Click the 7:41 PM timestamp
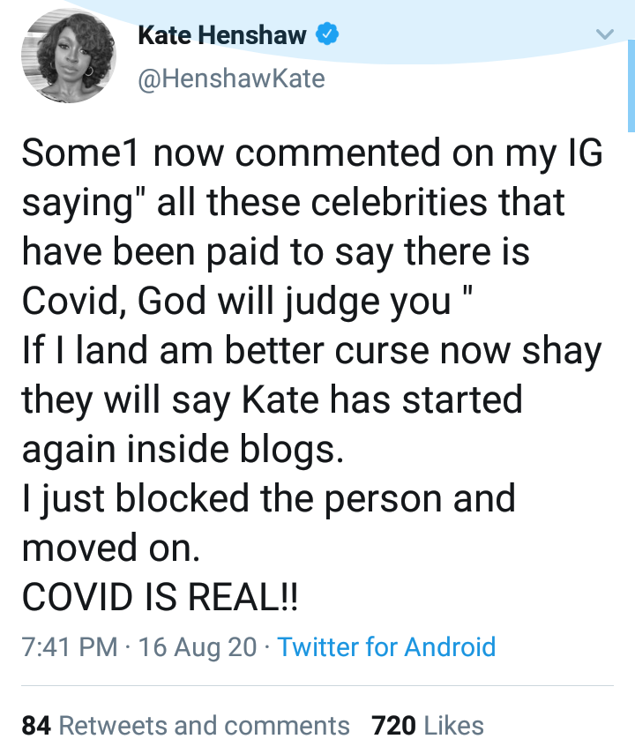635x739 pixels. tap(69, 647)
